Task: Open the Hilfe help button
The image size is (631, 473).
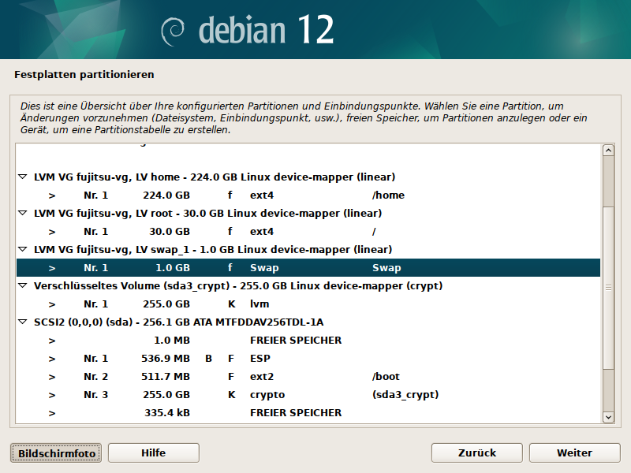Action: pyautogui.click(x=154, y=453)
